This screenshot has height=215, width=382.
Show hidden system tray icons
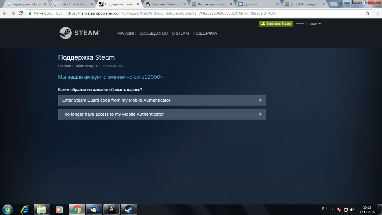point(332,209)
